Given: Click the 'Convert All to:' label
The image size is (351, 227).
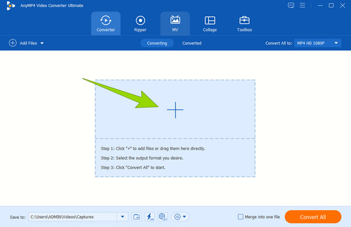Looking at the screenshot, I should (x=278, y=43).
